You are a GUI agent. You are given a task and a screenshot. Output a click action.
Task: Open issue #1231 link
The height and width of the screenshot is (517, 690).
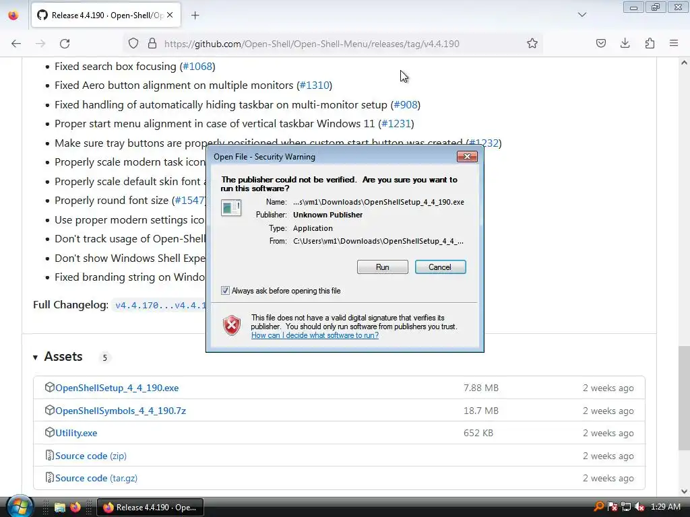[x=396, y=124]
